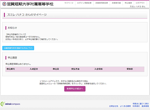Screen dimensions: 150x110
Task: Click the 申込履歴情報はありません。 message
Action: [x=18, y=64]
